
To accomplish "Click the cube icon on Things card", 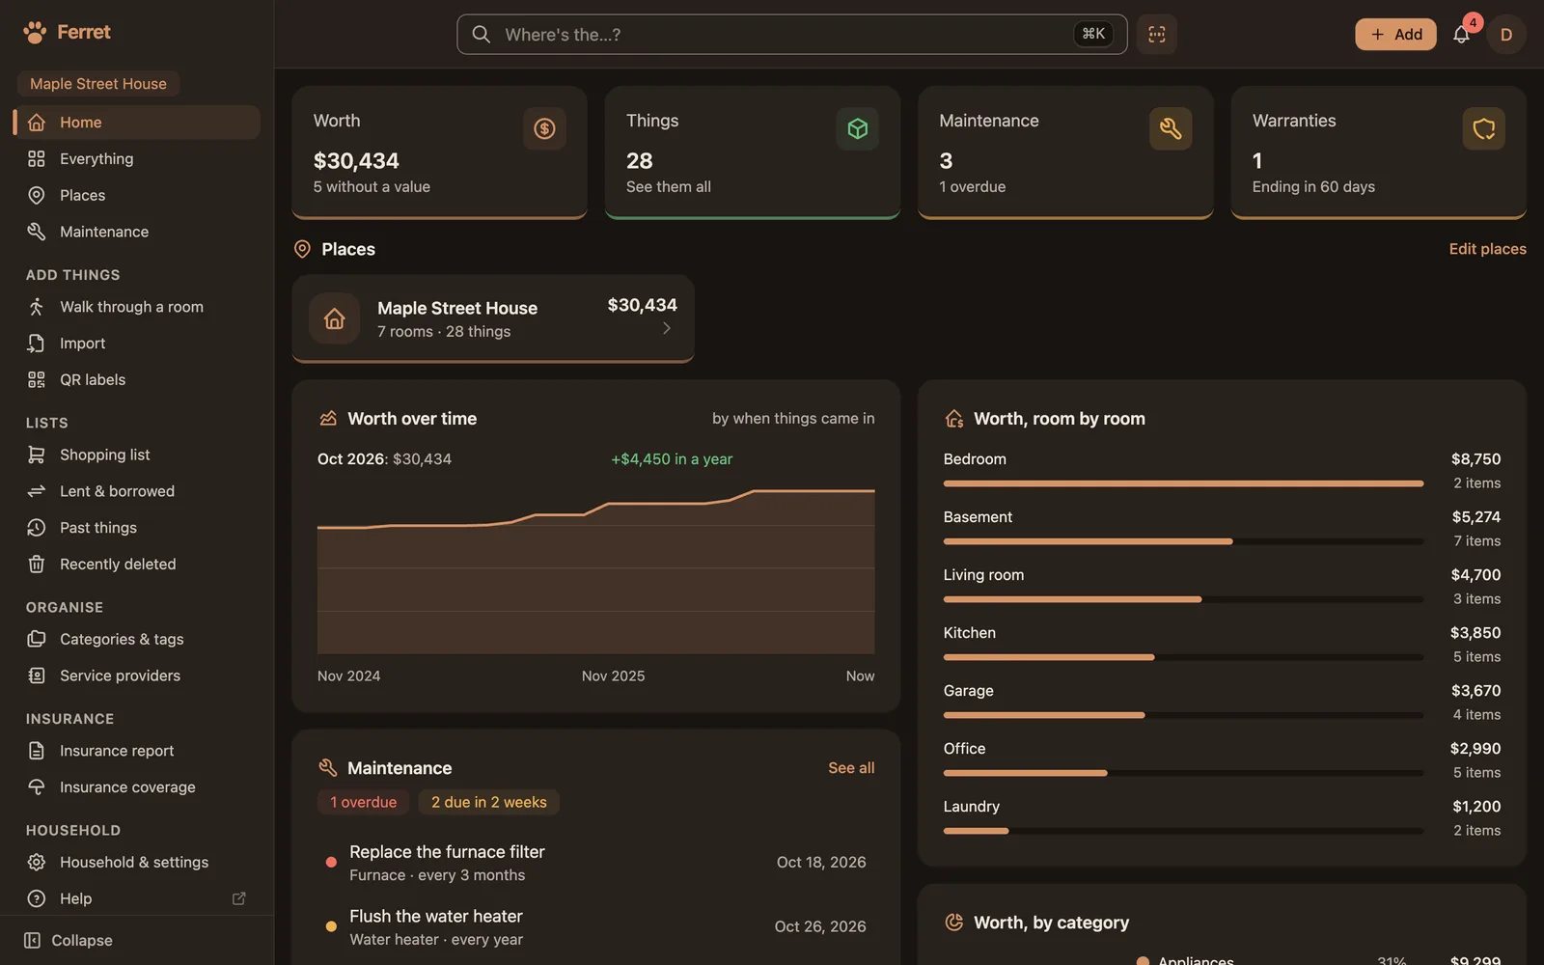I will point(857,128).
